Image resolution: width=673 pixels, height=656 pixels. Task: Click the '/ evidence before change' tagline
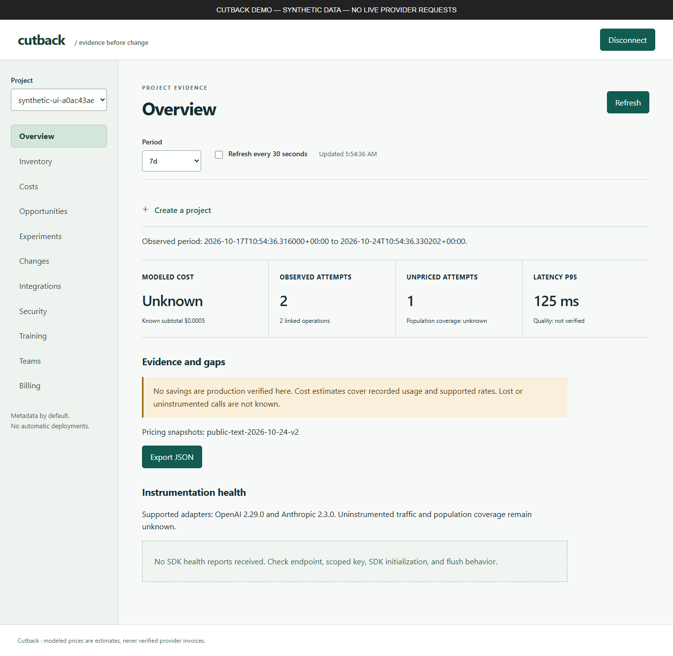[x=111, y=43]
